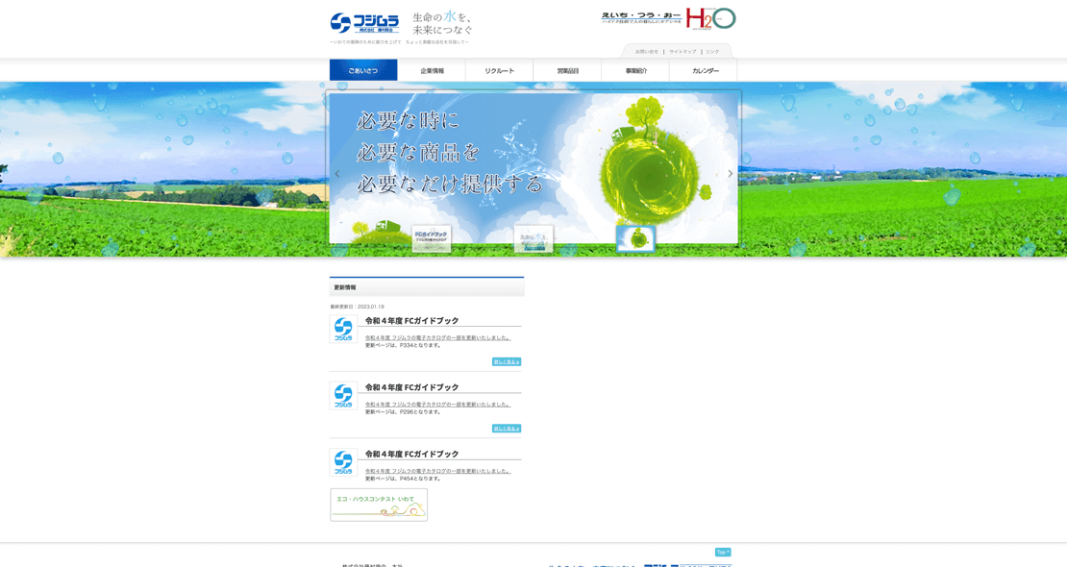Switch to the カレンダー tab

click(705, 70)
